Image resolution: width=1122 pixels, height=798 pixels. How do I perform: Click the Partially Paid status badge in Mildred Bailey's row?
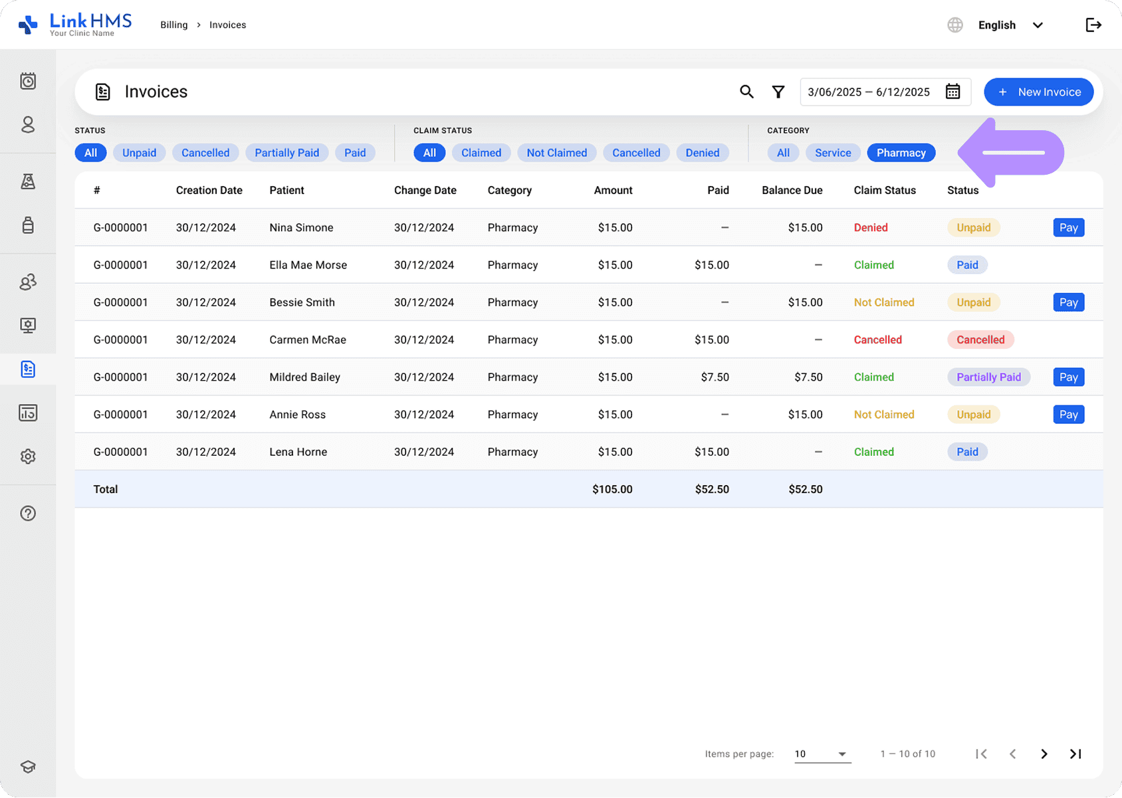(x=988, y=377)
